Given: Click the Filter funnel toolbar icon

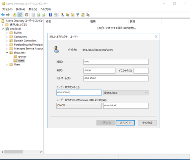Looking at the screenshot, I should (x=77, y=15).
